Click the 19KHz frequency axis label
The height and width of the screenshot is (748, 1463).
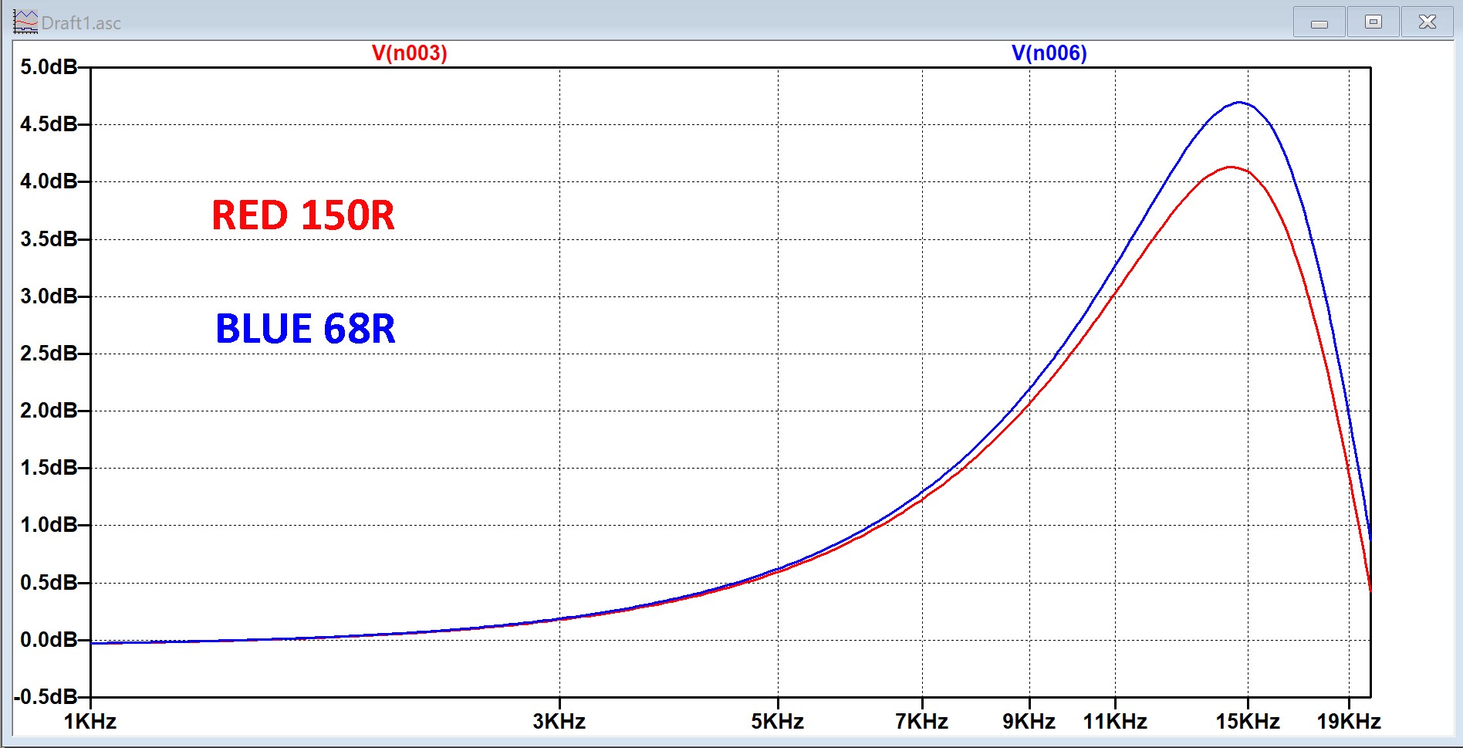pos(1349,722)
